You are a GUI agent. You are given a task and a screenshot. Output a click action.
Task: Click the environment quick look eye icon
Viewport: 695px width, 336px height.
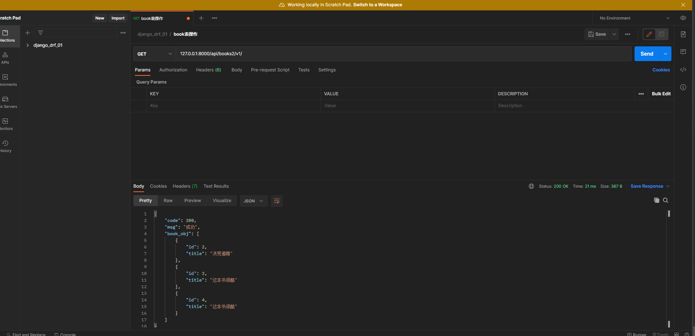pos(683,18)
